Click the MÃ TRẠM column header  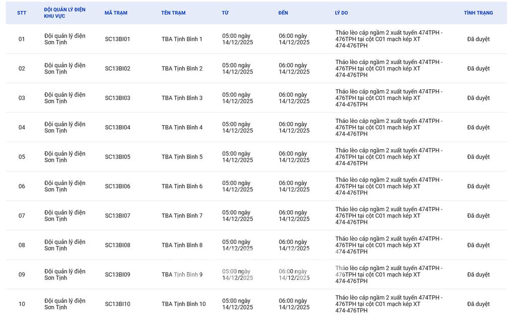[116, 13]
